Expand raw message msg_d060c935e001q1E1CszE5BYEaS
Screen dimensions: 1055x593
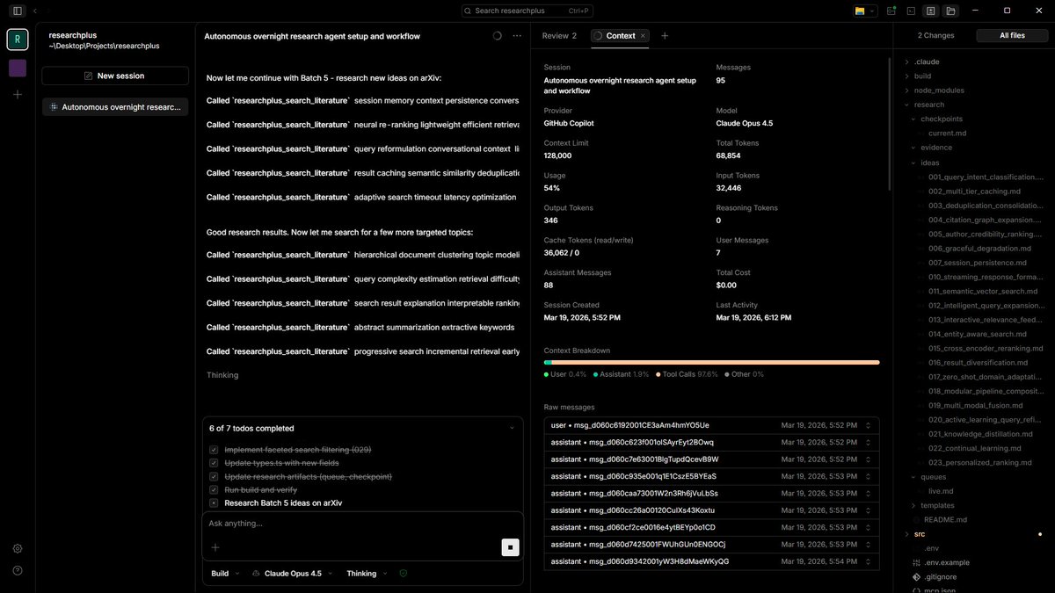(711, 476)
